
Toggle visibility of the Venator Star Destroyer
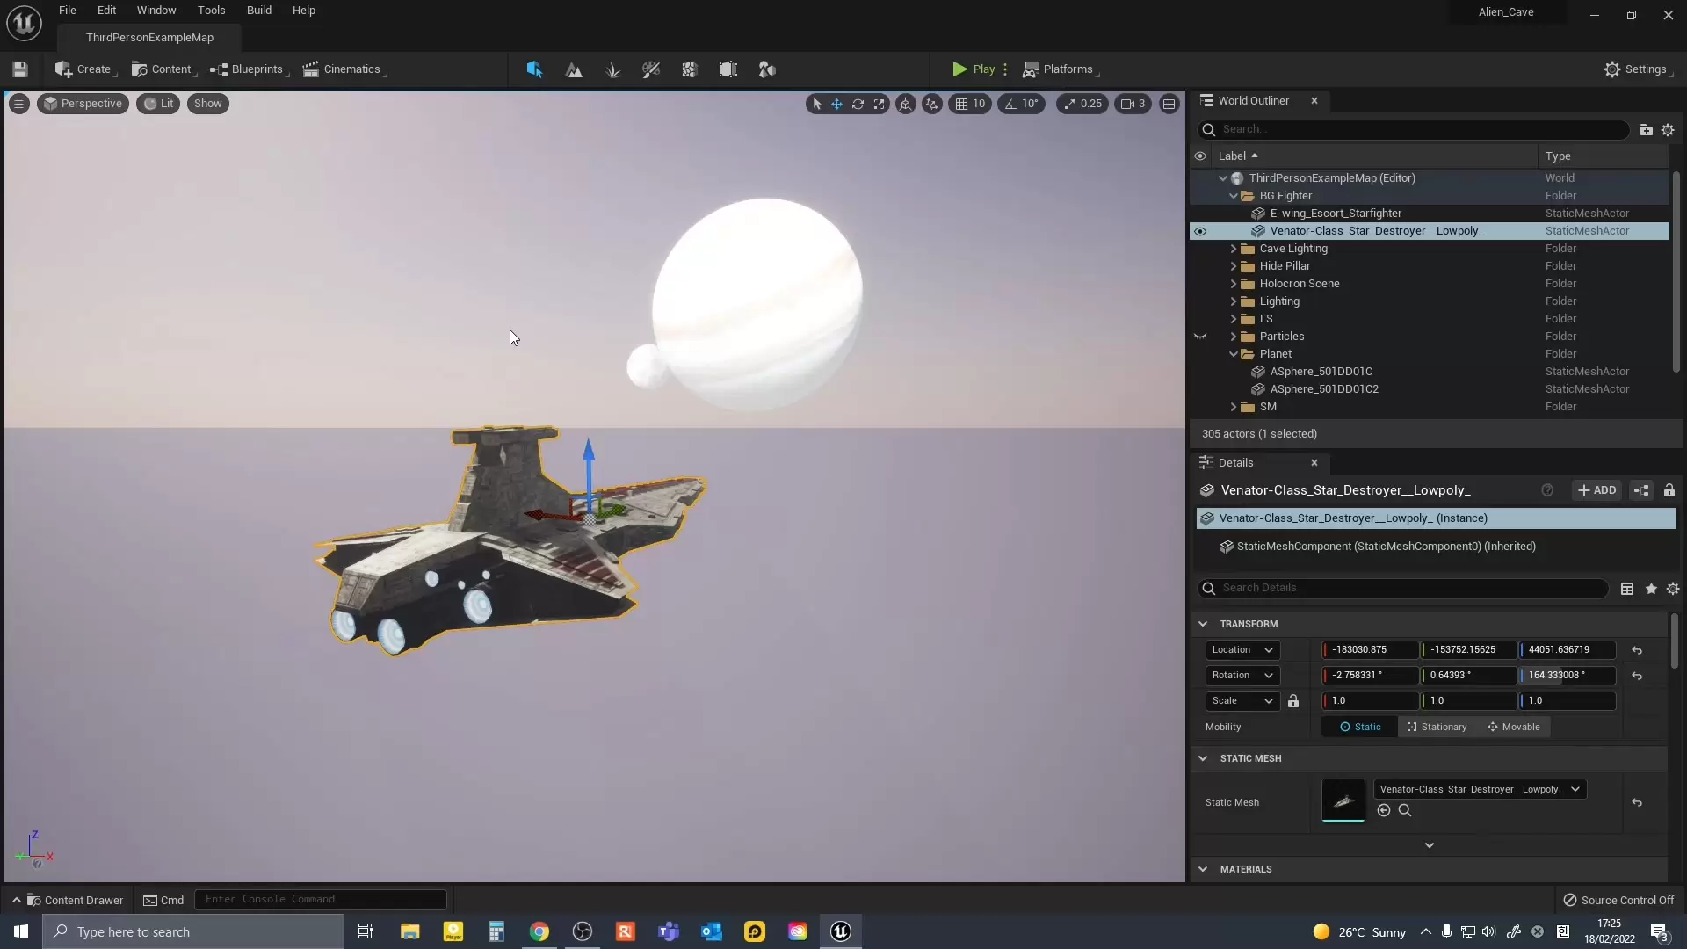1200,231
